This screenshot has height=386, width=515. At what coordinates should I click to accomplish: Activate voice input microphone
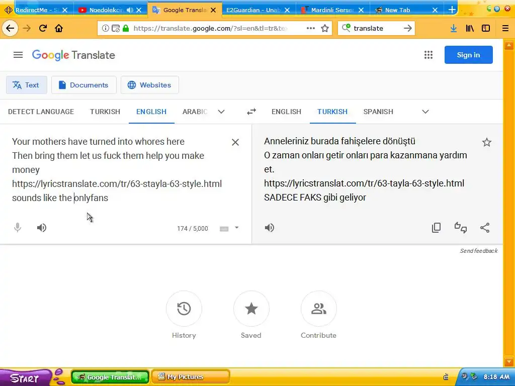pos(18,228)
